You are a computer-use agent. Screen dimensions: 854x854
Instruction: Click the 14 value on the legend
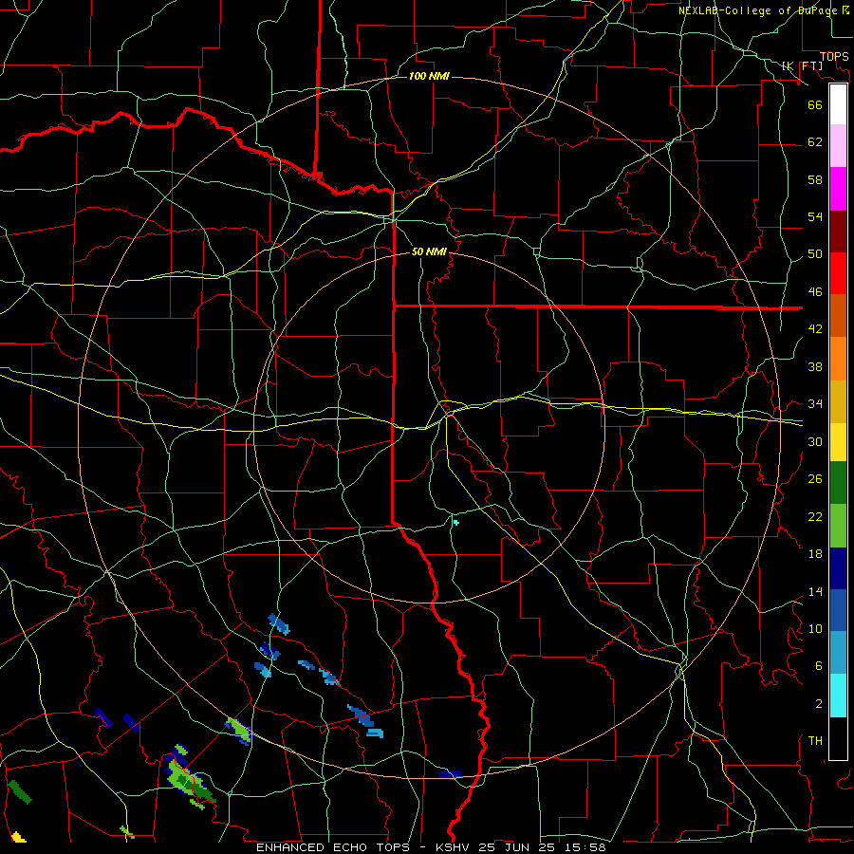coord(815,591)
